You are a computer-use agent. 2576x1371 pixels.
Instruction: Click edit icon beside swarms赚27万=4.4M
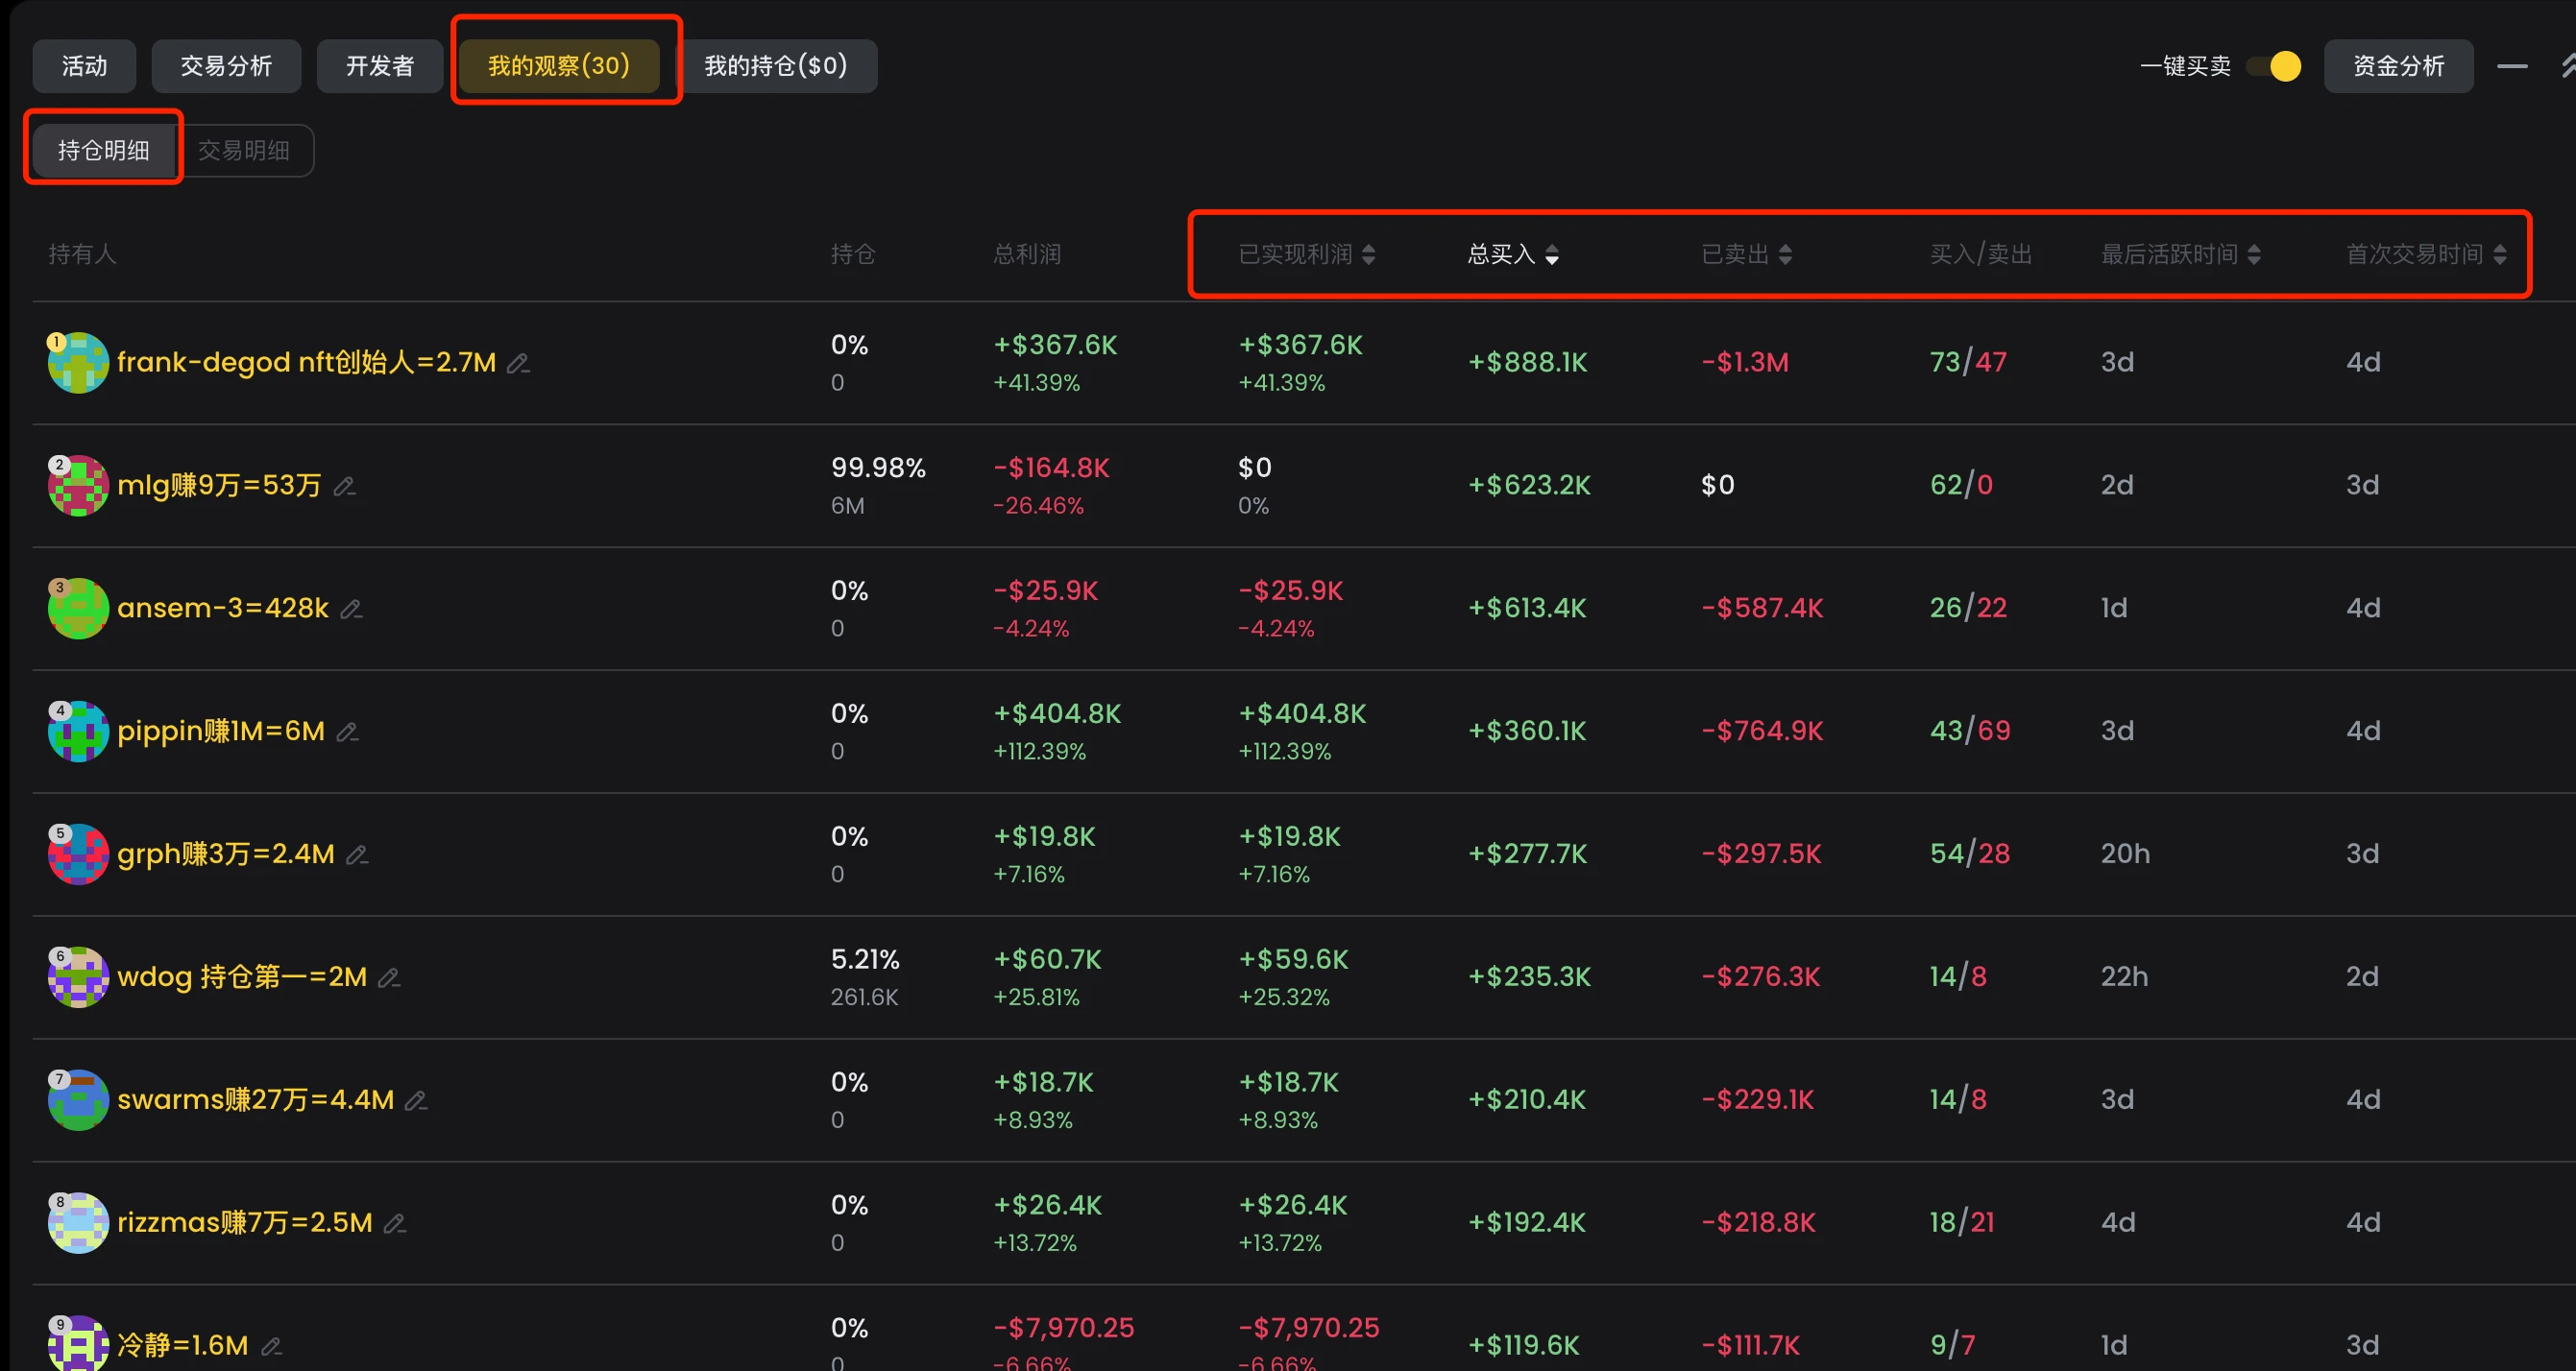click(x=416, y=1101)
